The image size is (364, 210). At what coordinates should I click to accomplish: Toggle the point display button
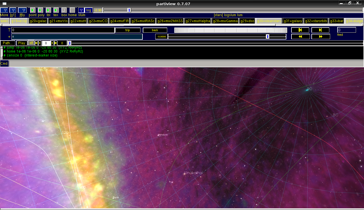pyautogui.click(x=33, y=10)
